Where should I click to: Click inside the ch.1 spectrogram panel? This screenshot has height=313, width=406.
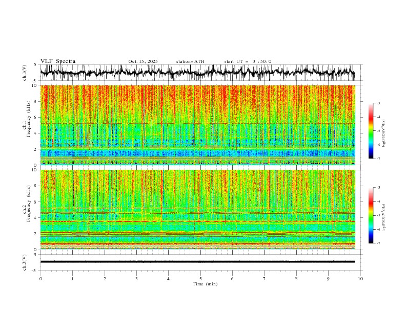(197, 125)
